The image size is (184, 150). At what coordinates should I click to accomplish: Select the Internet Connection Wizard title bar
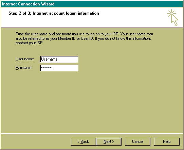pyautogui.click(x=92, y=4)
